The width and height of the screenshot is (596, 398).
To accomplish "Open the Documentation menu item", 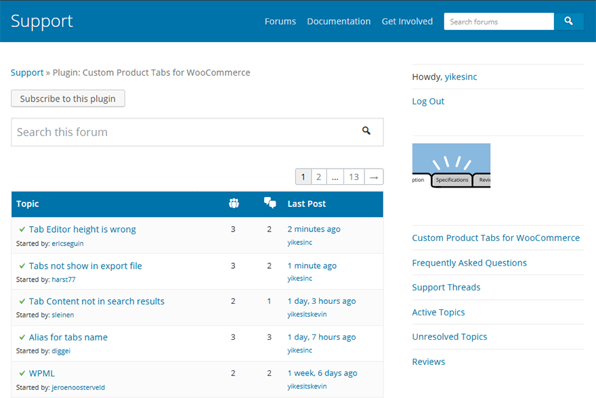I will 339,22.
